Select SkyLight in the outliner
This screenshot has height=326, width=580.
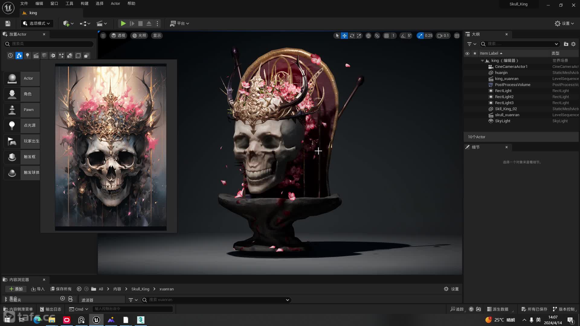tap(503, 121)
